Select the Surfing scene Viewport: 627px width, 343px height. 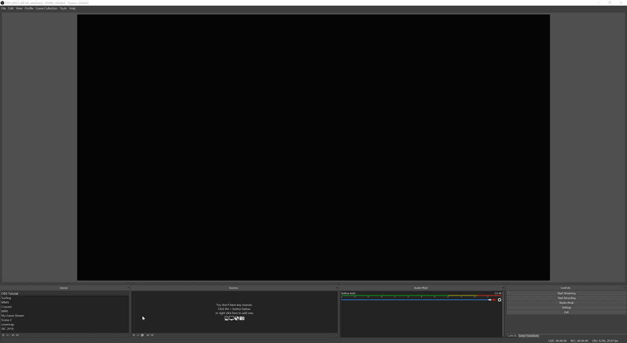point(6,298)
